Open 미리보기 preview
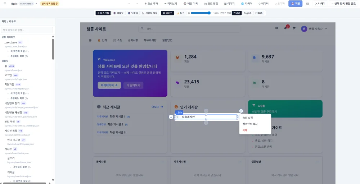Viewport: 360px width, 184px height. (x=171, y=4)
